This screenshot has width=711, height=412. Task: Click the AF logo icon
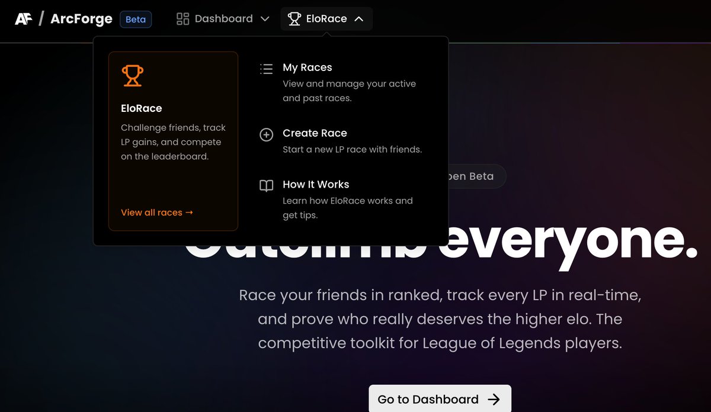pyautogui.click(x=24, y=19)
